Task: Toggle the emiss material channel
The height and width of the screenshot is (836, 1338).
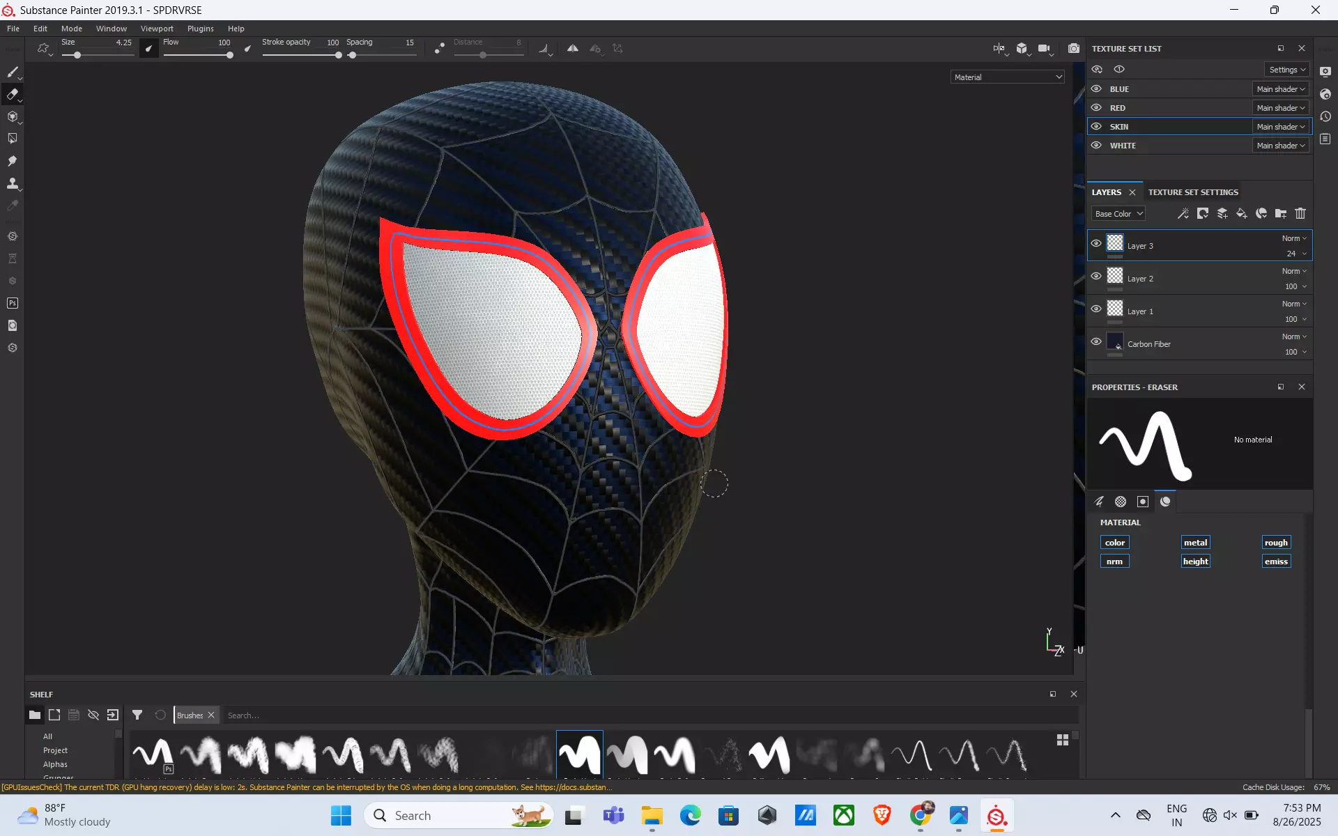Action: (x=1276, y=562)
